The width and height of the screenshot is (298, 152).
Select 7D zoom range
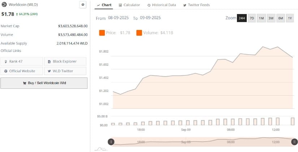click(252, 18)
